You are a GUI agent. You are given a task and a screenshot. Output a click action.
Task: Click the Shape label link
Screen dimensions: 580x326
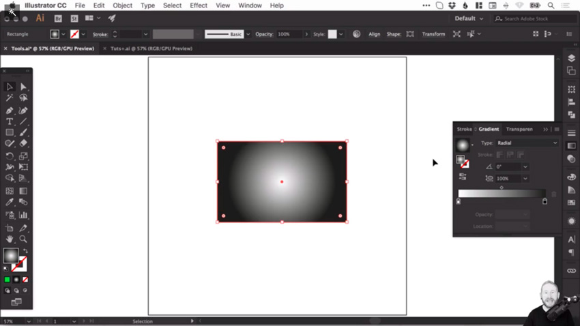tap(394, 34)
